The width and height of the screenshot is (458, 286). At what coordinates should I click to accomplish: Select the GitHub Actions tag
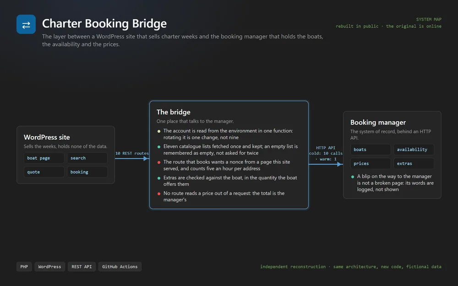click(120, 266)
